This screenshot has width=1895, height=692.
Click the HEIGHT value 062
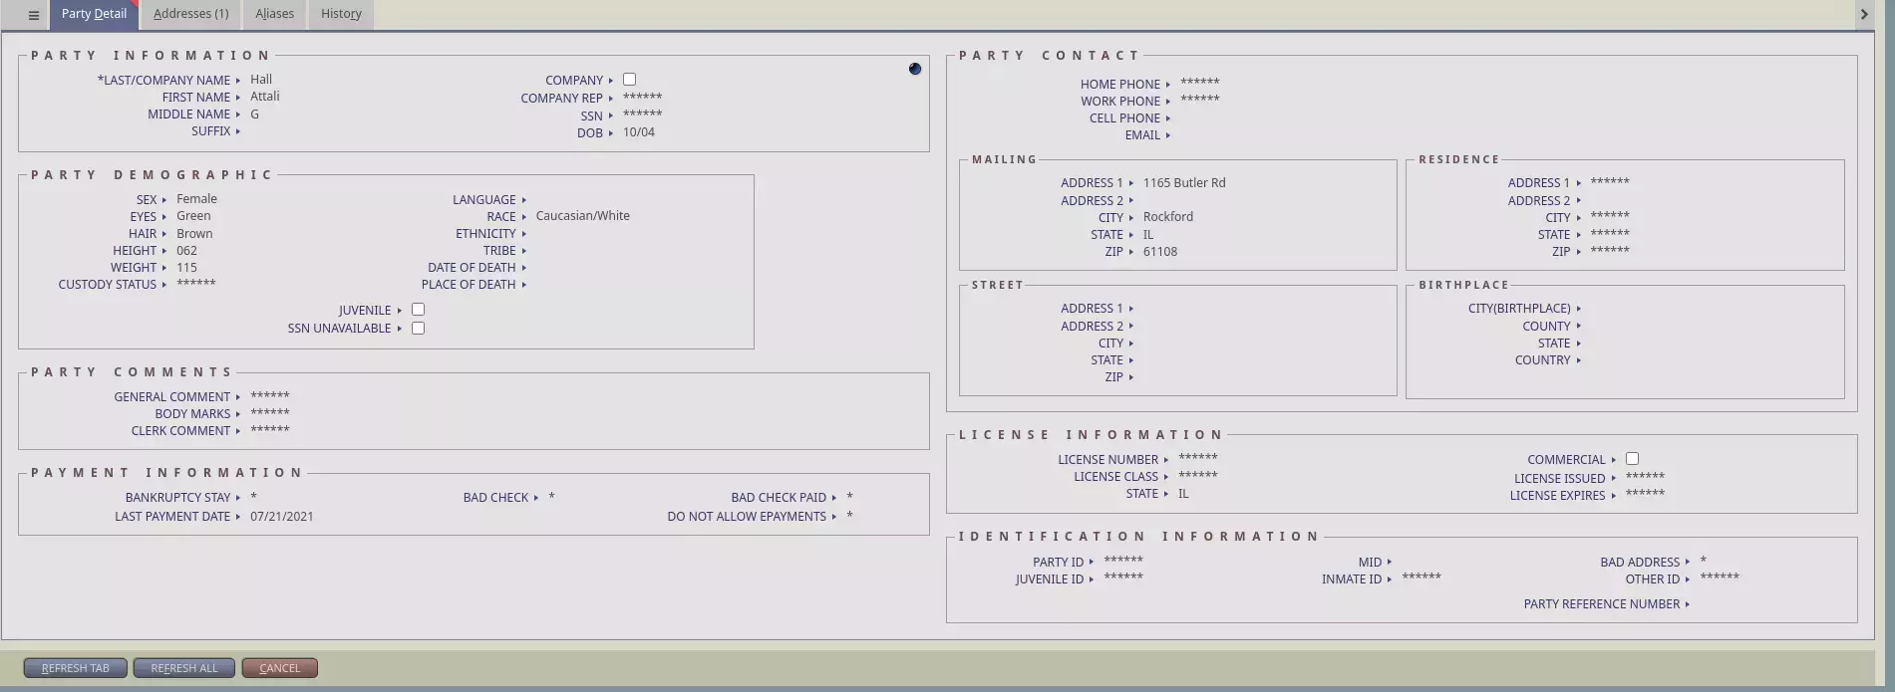click(186, 251)
